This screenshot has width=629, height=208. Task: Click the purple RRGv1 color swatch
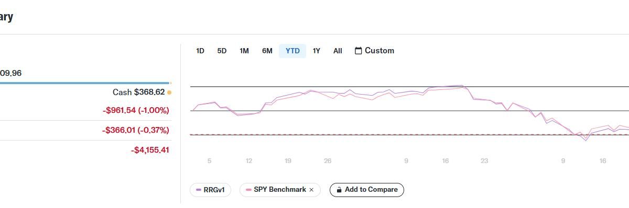click(x=199, y=190)
